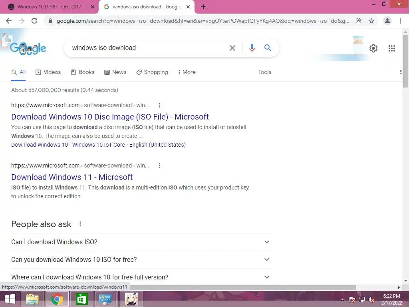The width and height of the screenshot is (409, 307).
Task: Click the horizontal scrollbar right arrow
Action: pyautogui.click(x=399, y=287)
